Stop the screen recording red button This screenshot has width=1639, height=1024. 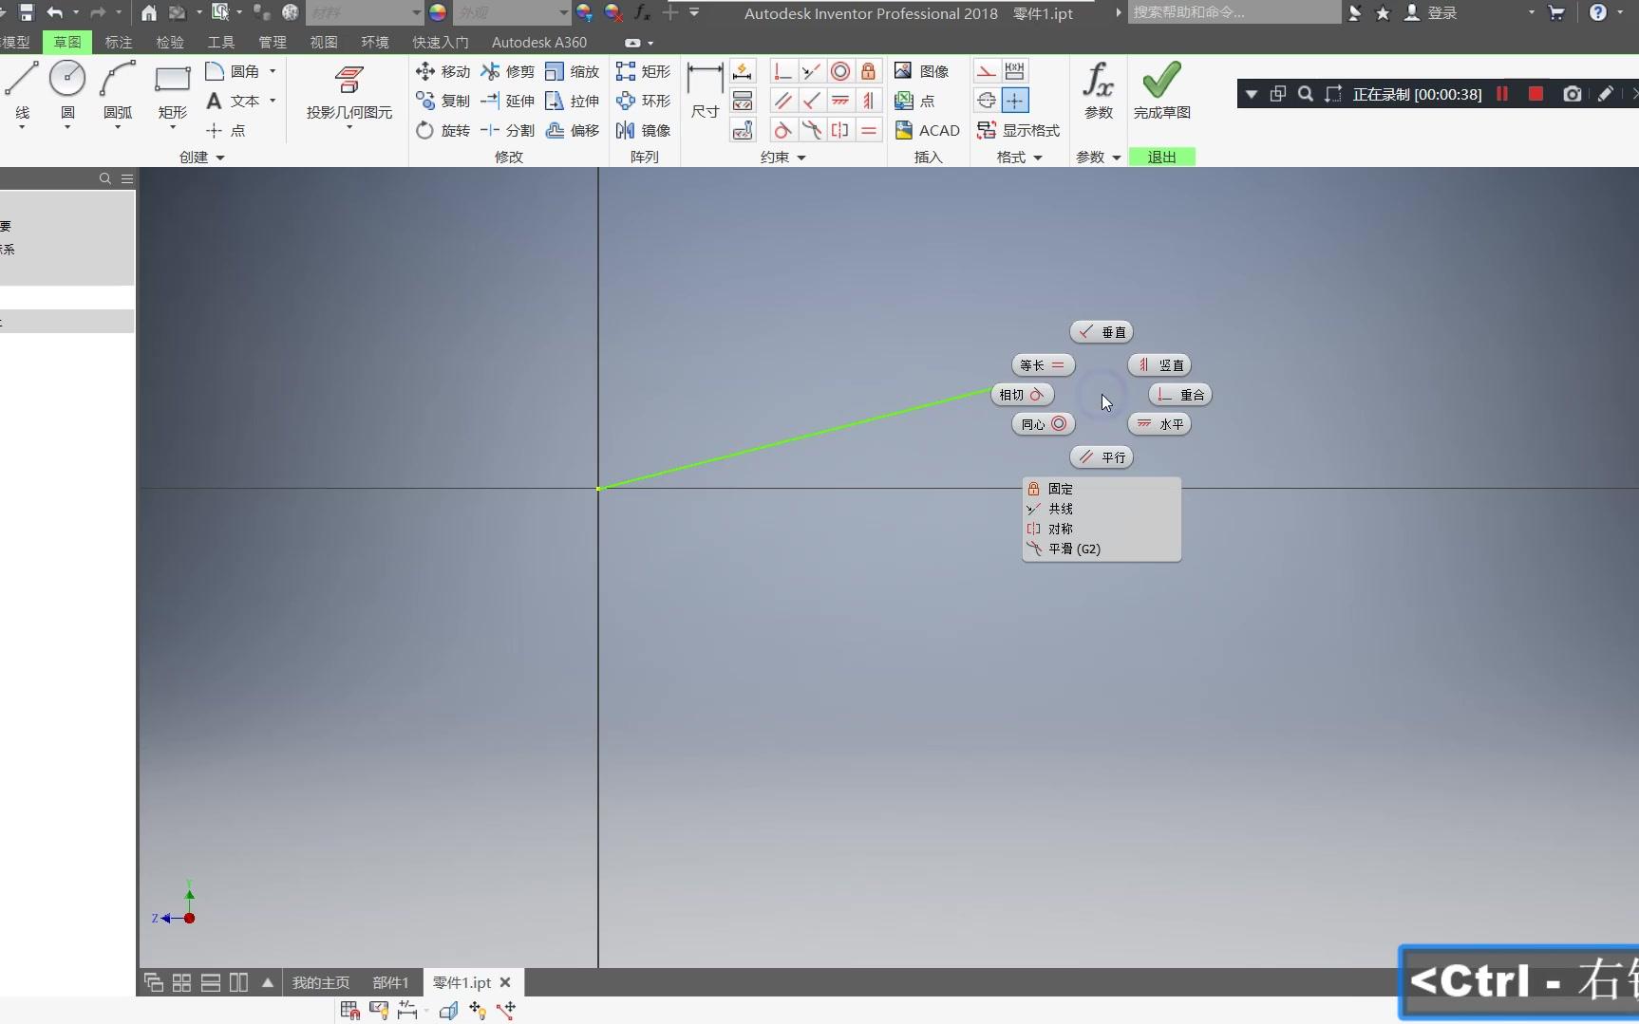[1535, 94]
